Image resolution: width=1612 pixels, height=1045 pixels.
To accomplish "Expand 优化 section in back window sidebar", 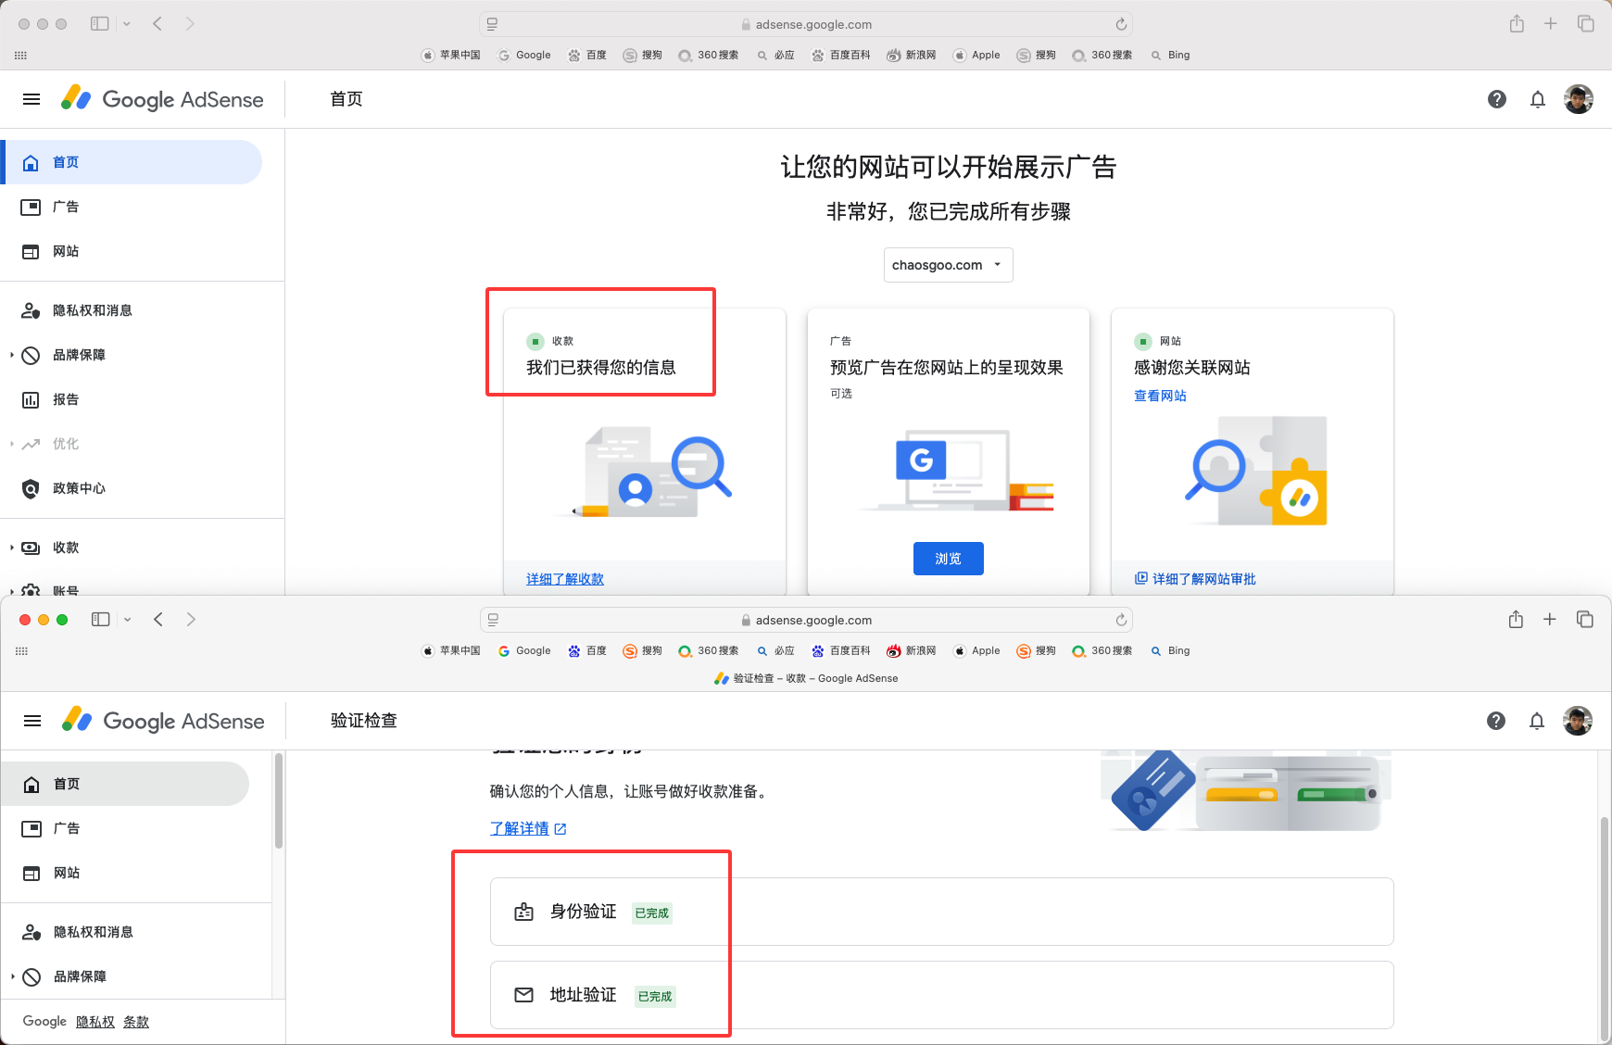I will pyautogui.click(x=12, y=444).
